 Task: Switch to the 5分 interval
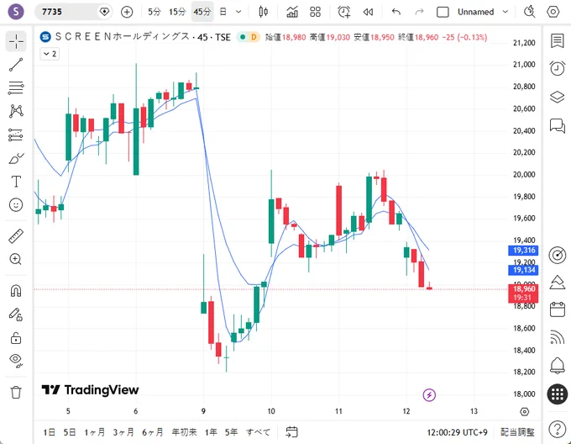(154, 12)
